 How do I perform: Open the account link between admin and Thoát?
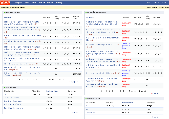click(156, 3)
